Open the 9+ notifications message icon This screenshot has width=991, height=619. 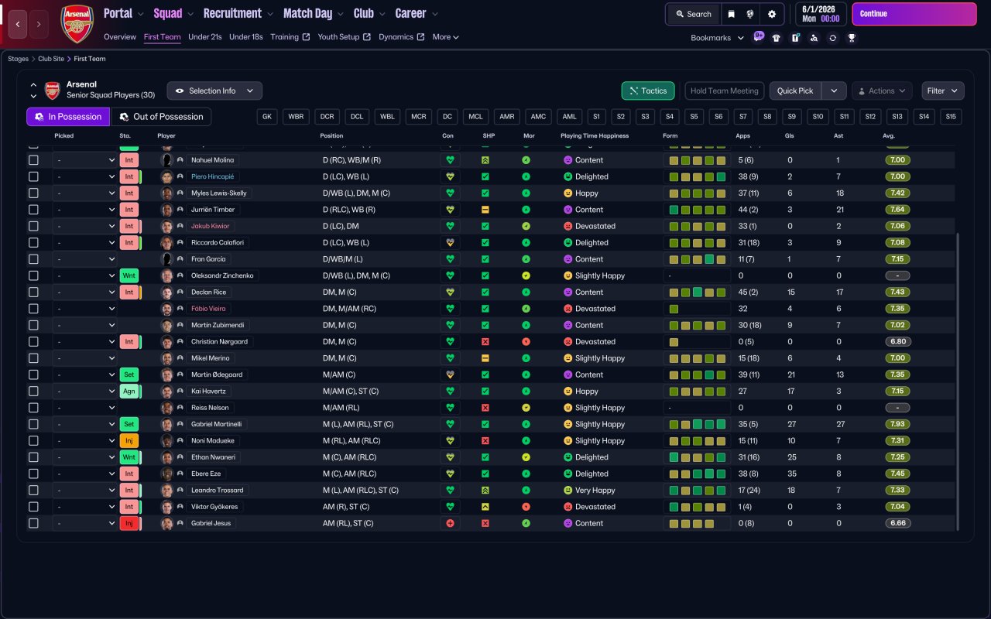[758, 37]
